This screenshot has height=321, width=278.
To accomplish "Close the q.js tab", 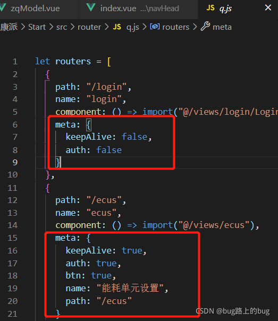I will click(x=268, y=8).
